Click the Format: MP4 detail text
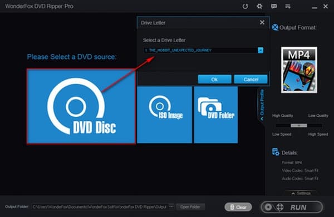This screenshot has height=217, width=334. (292, 162)
